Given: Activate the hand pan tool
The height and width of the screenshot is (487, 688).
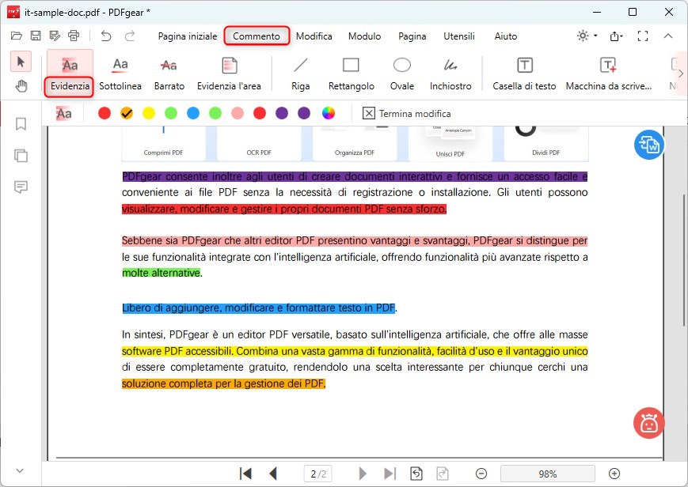Looking at the screenshot, I should pos(21,85).
